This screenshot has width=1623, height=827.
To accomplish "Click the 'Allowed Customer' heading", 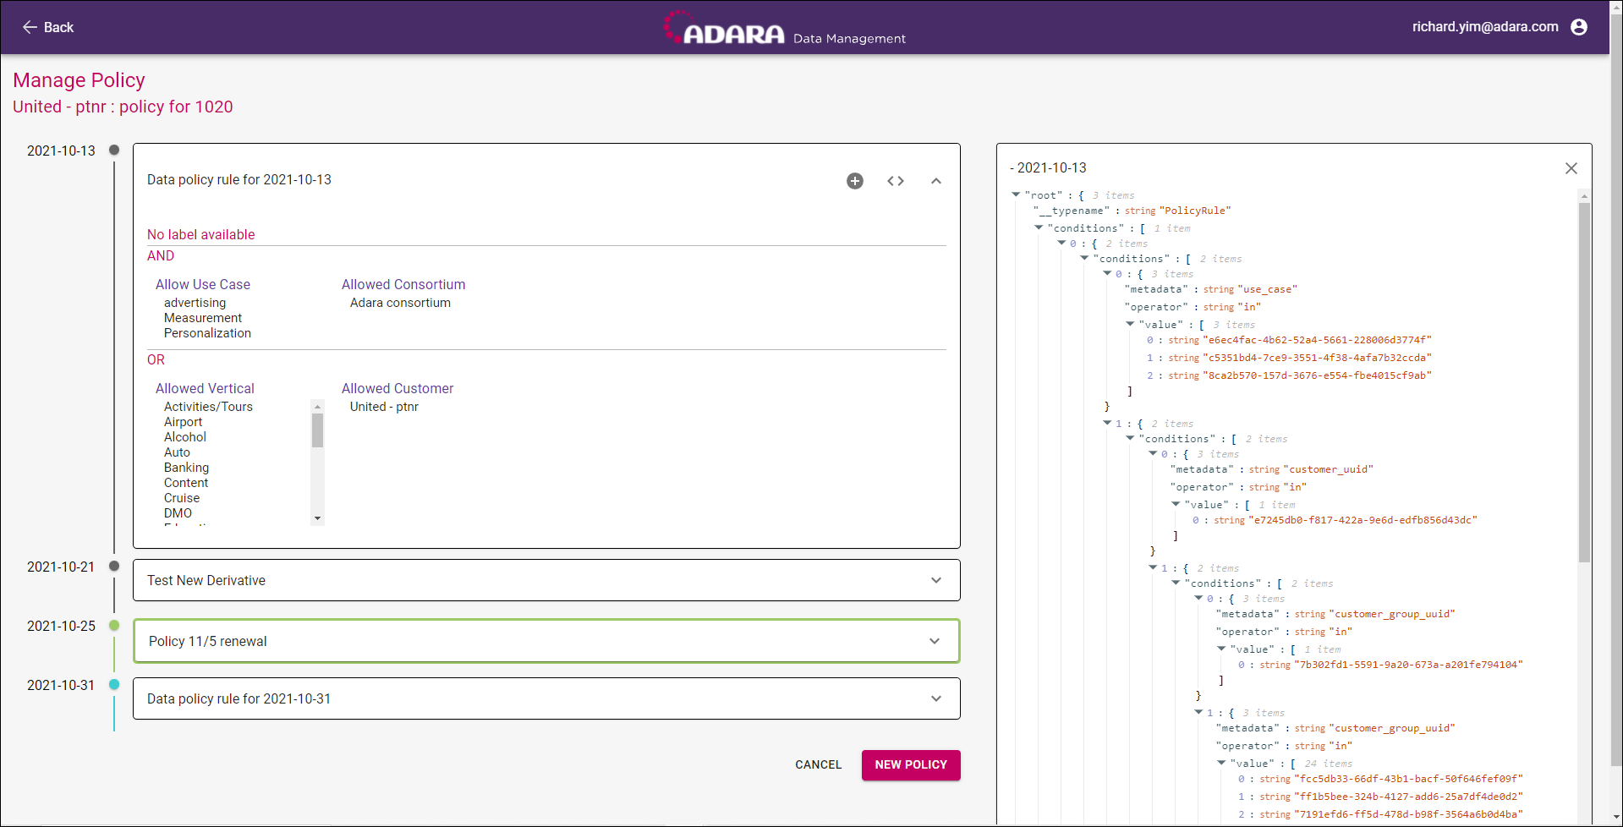I will tap(398, 389).
